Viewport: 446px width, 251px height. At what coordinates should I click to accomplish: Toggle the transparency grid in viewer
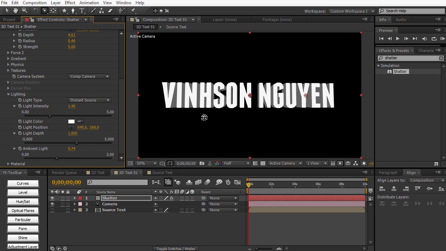point(263,163)
